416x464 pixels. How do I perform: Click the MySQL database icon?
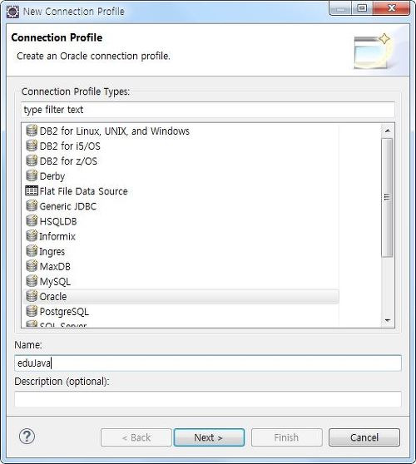32,281
